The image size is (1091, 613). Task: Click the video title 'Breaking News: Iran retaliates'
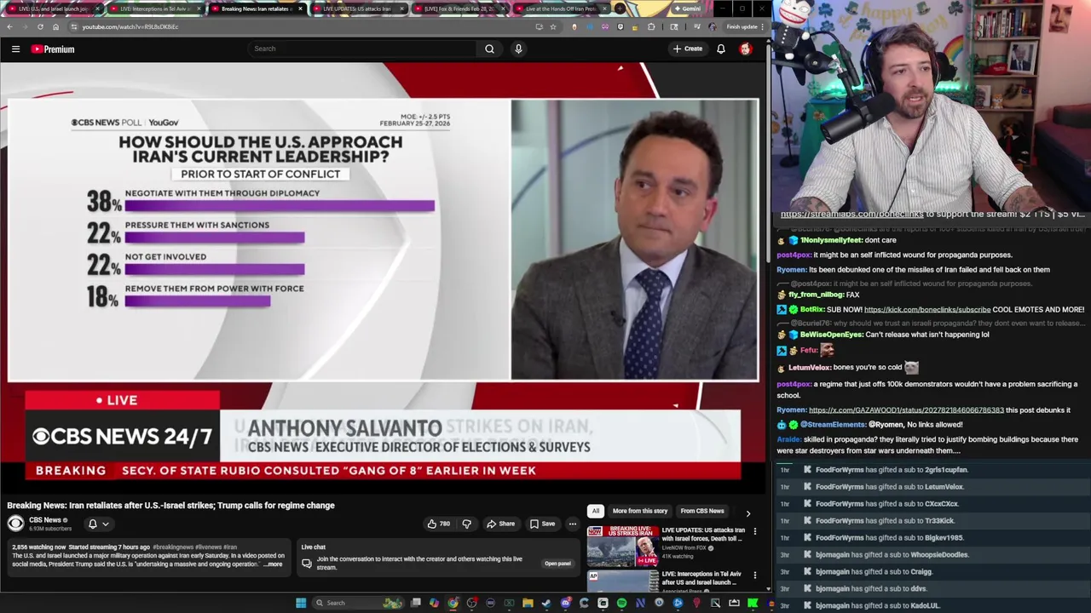170,505
